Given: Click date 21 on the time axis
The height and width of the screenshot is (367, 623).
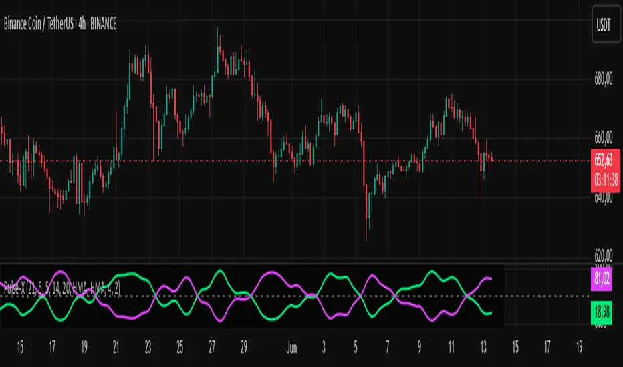Looking at the screenshot, I should tap(116, 348).
